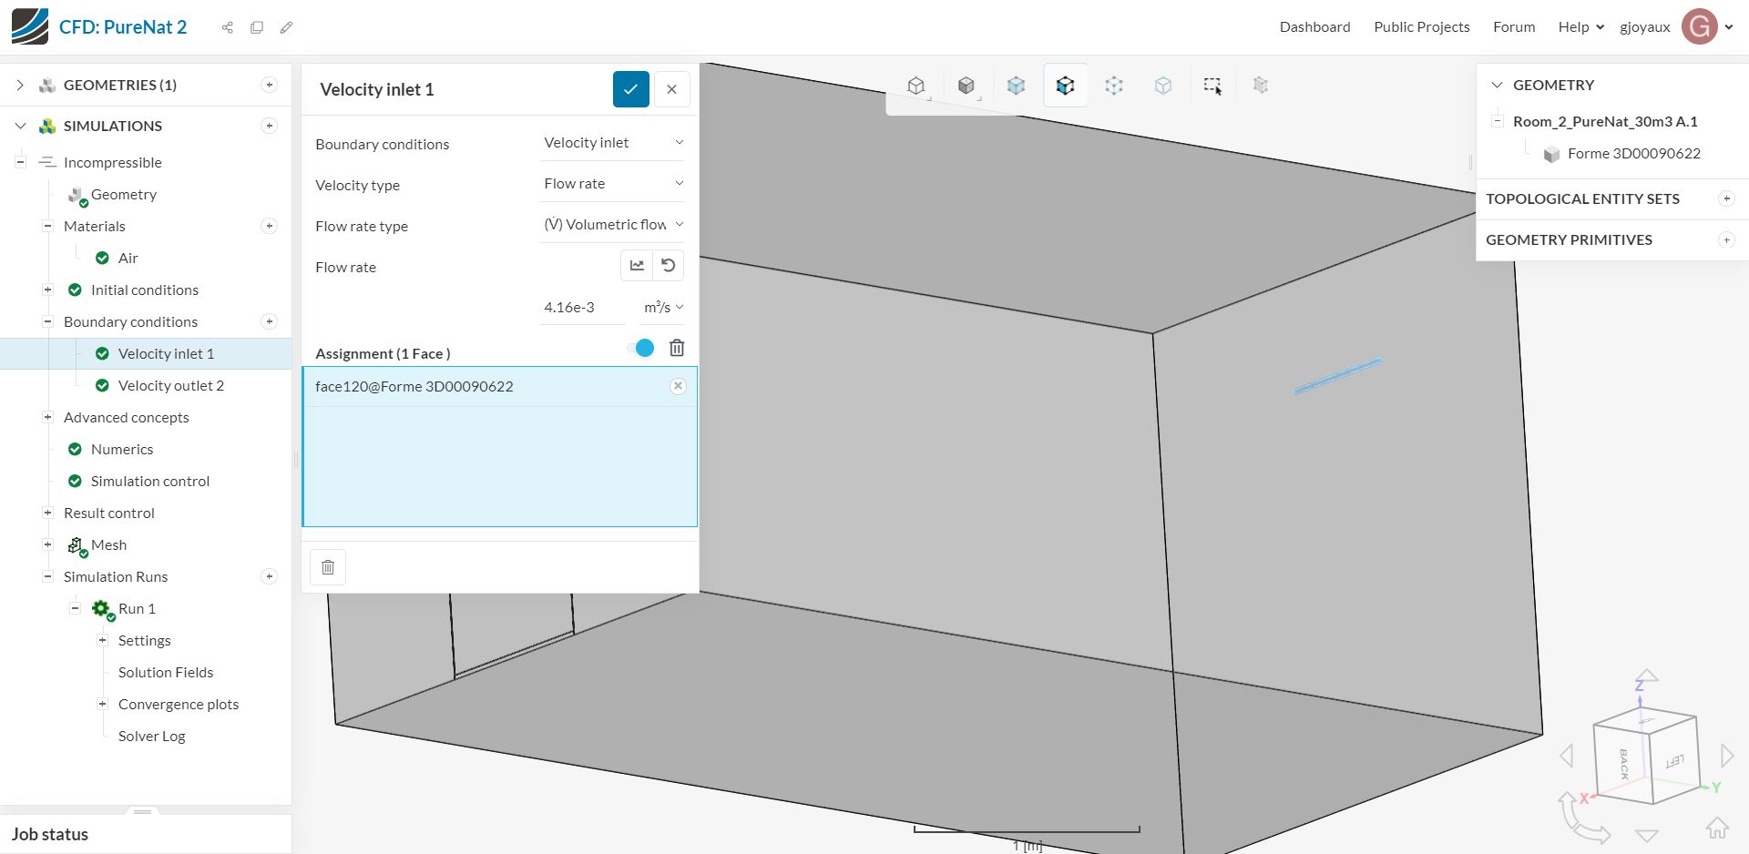This screenshot has width=1749, height=854.
Task: Open Solution Fields for Run 1
Action: click(166, 672)
